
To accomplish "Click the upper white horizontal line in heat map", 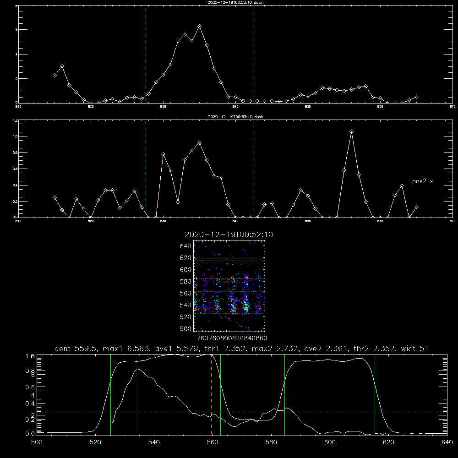I will (x=229, y=258).
